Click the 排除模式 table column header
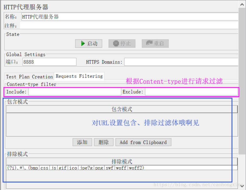246x190 pixels. [122, 161]
